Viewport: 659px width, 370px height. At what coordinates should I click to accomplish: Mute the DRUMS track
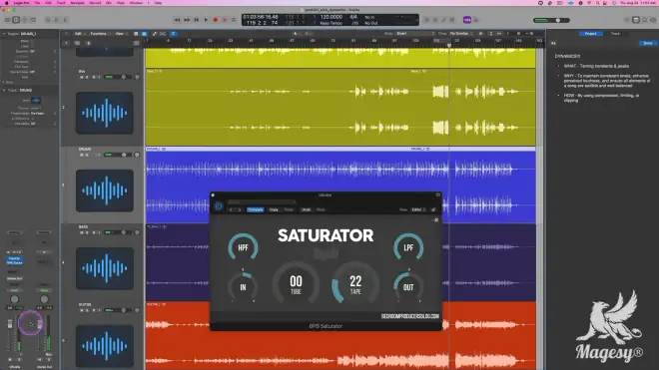pos(82,155)
